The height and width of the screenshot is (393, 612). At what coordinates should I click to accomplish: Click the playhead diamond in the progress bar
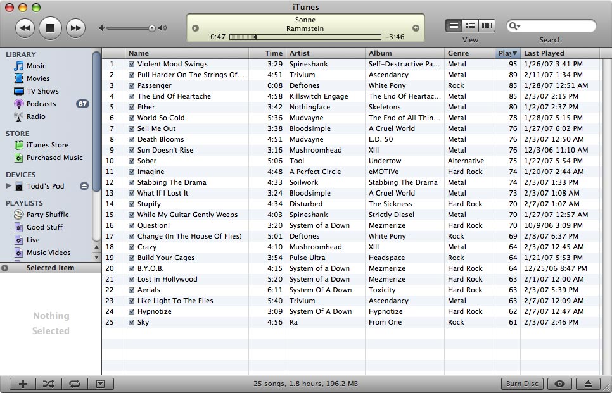click(x=256, y=37)
